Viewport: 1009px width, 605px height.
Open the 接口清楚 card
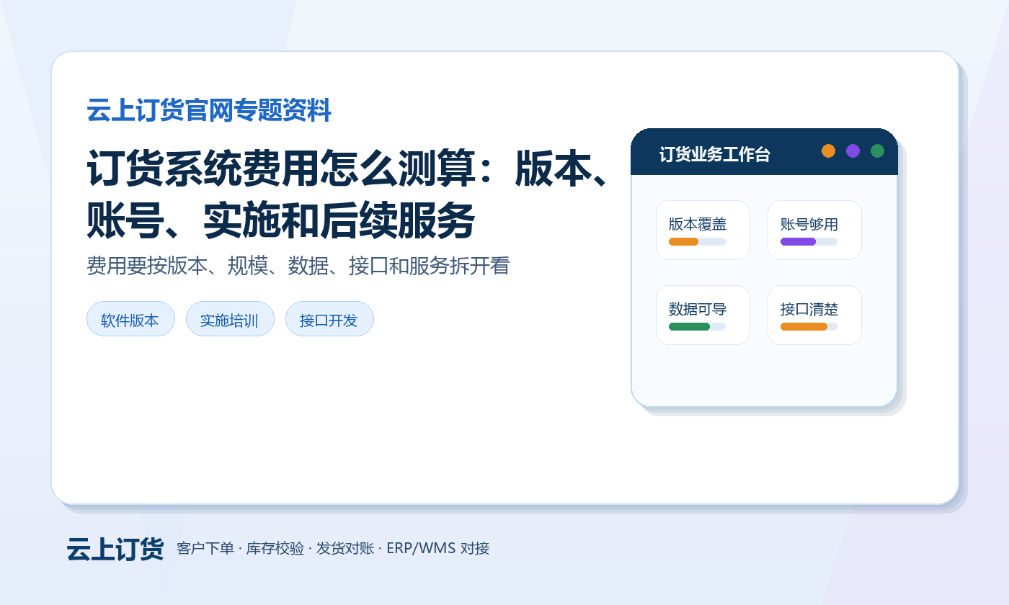pos(814,315)
